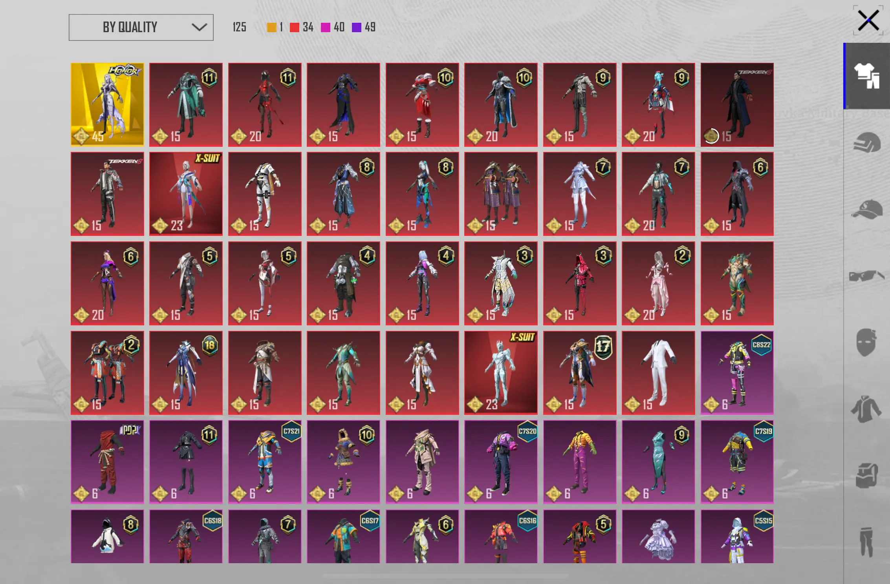Filter by orange quality swatch
The height and width of the screenshot is (584, 890).
[x=271, y=27]
